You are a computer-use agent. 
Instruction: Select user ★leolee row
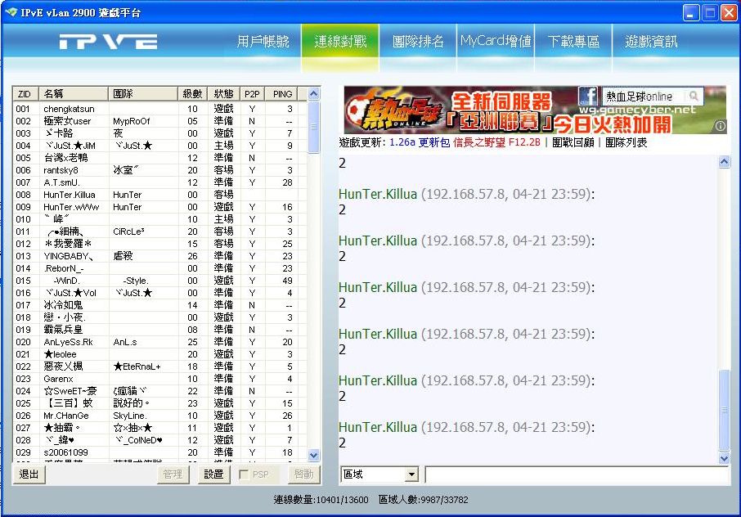[x=159, y=354]
